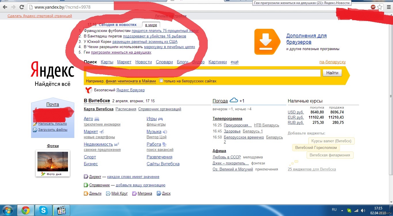Image resolution: width=393 pixels, height=216 pixels.
Task: Open the Фото дня sunset thumbnail
Action: pos(53,162)
